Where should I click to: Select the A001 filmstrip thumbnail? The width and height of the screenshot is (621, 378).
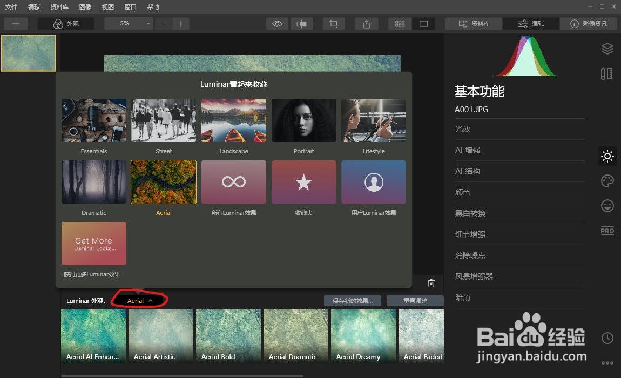[29, 53]
